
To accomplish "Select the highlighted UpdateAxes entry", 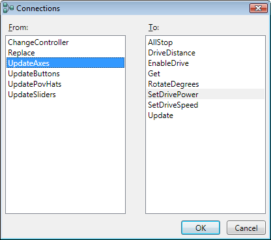I will click(x=65, y=63).
